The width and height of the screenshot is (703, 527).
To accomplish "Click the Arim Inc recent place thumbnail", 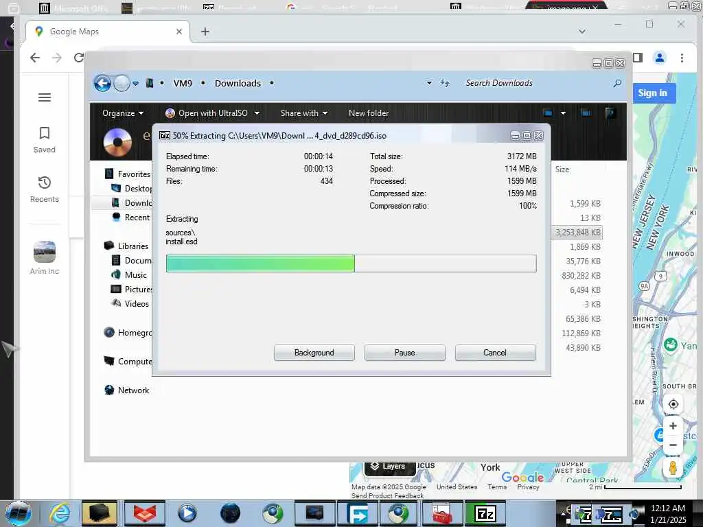I will coord(45,252).
